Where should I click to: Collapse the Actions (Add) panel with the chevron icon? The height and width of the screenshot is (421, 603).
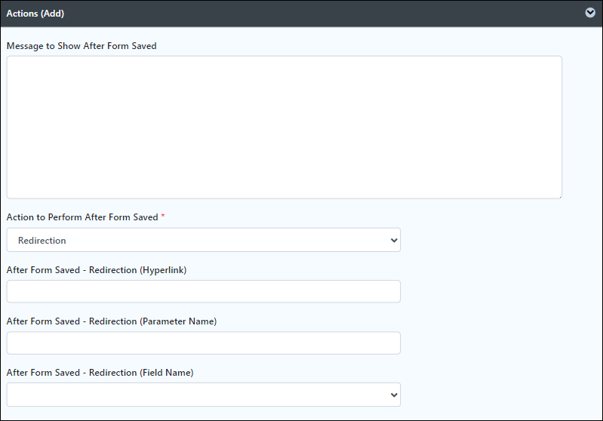point(590,13)
